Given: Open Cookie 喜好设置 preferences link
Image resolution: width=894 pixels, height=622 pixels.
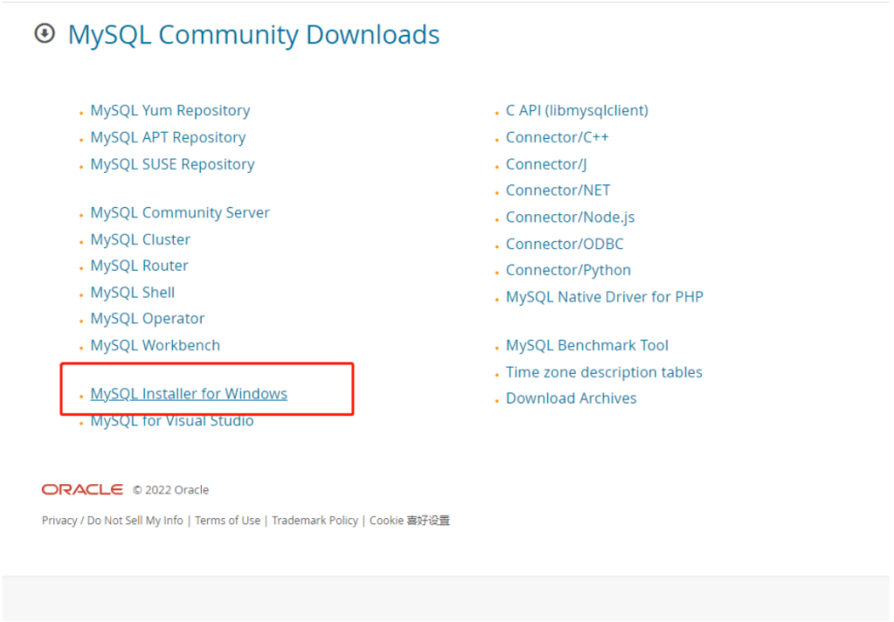Looking at the screenshot, I should tap(409, 521).
